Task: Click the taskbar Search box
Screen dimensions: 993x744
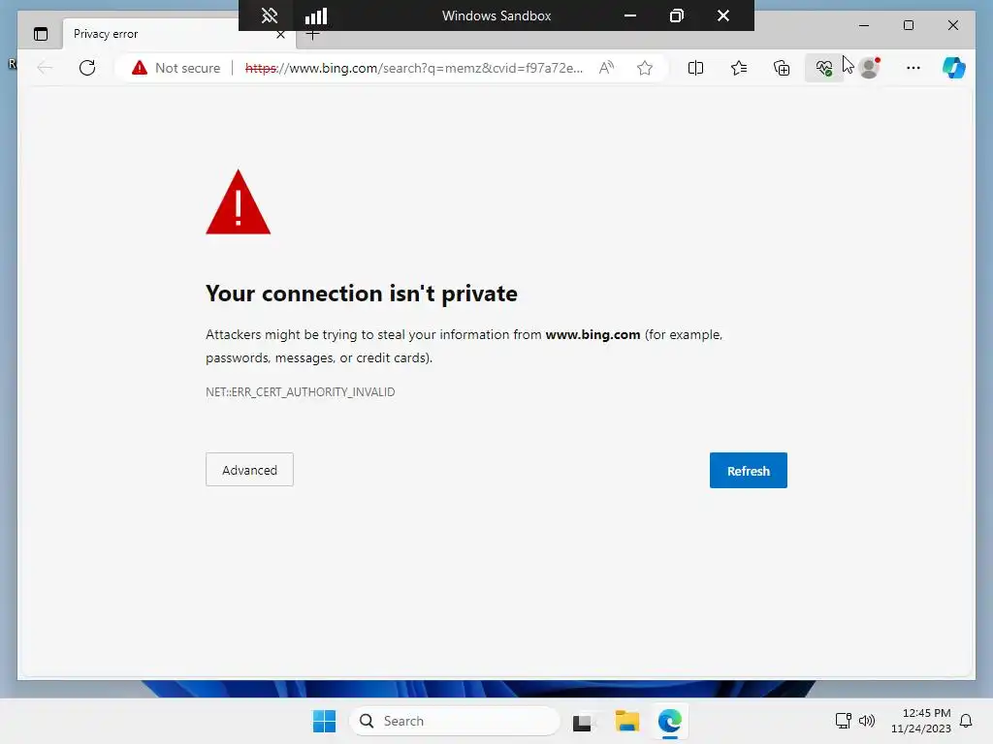Action: point(455,721)
